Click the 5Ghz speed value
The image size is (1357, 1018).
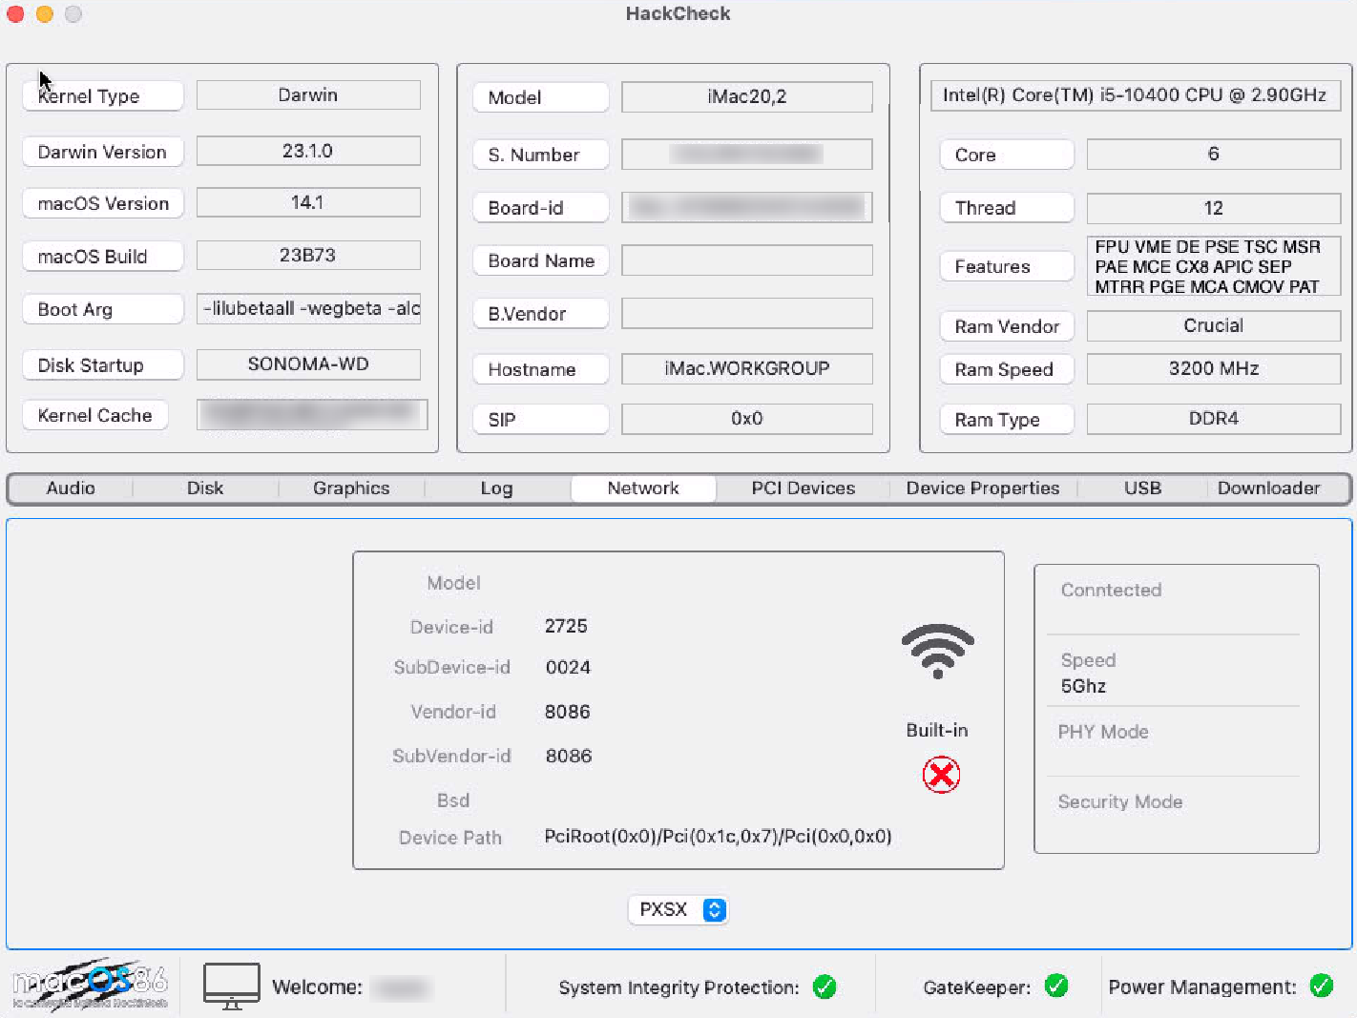pyautogui.click(x=1083, y=686)
